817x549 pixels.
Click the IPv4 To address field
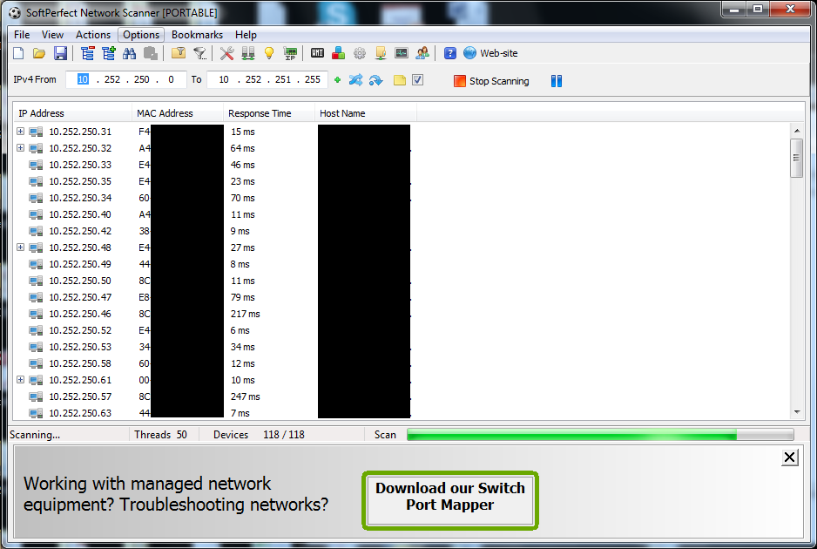(267, 80)
